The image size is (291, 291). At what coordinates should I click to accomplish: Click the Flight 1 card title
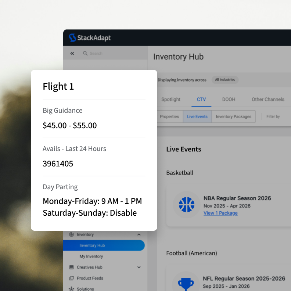58,86
